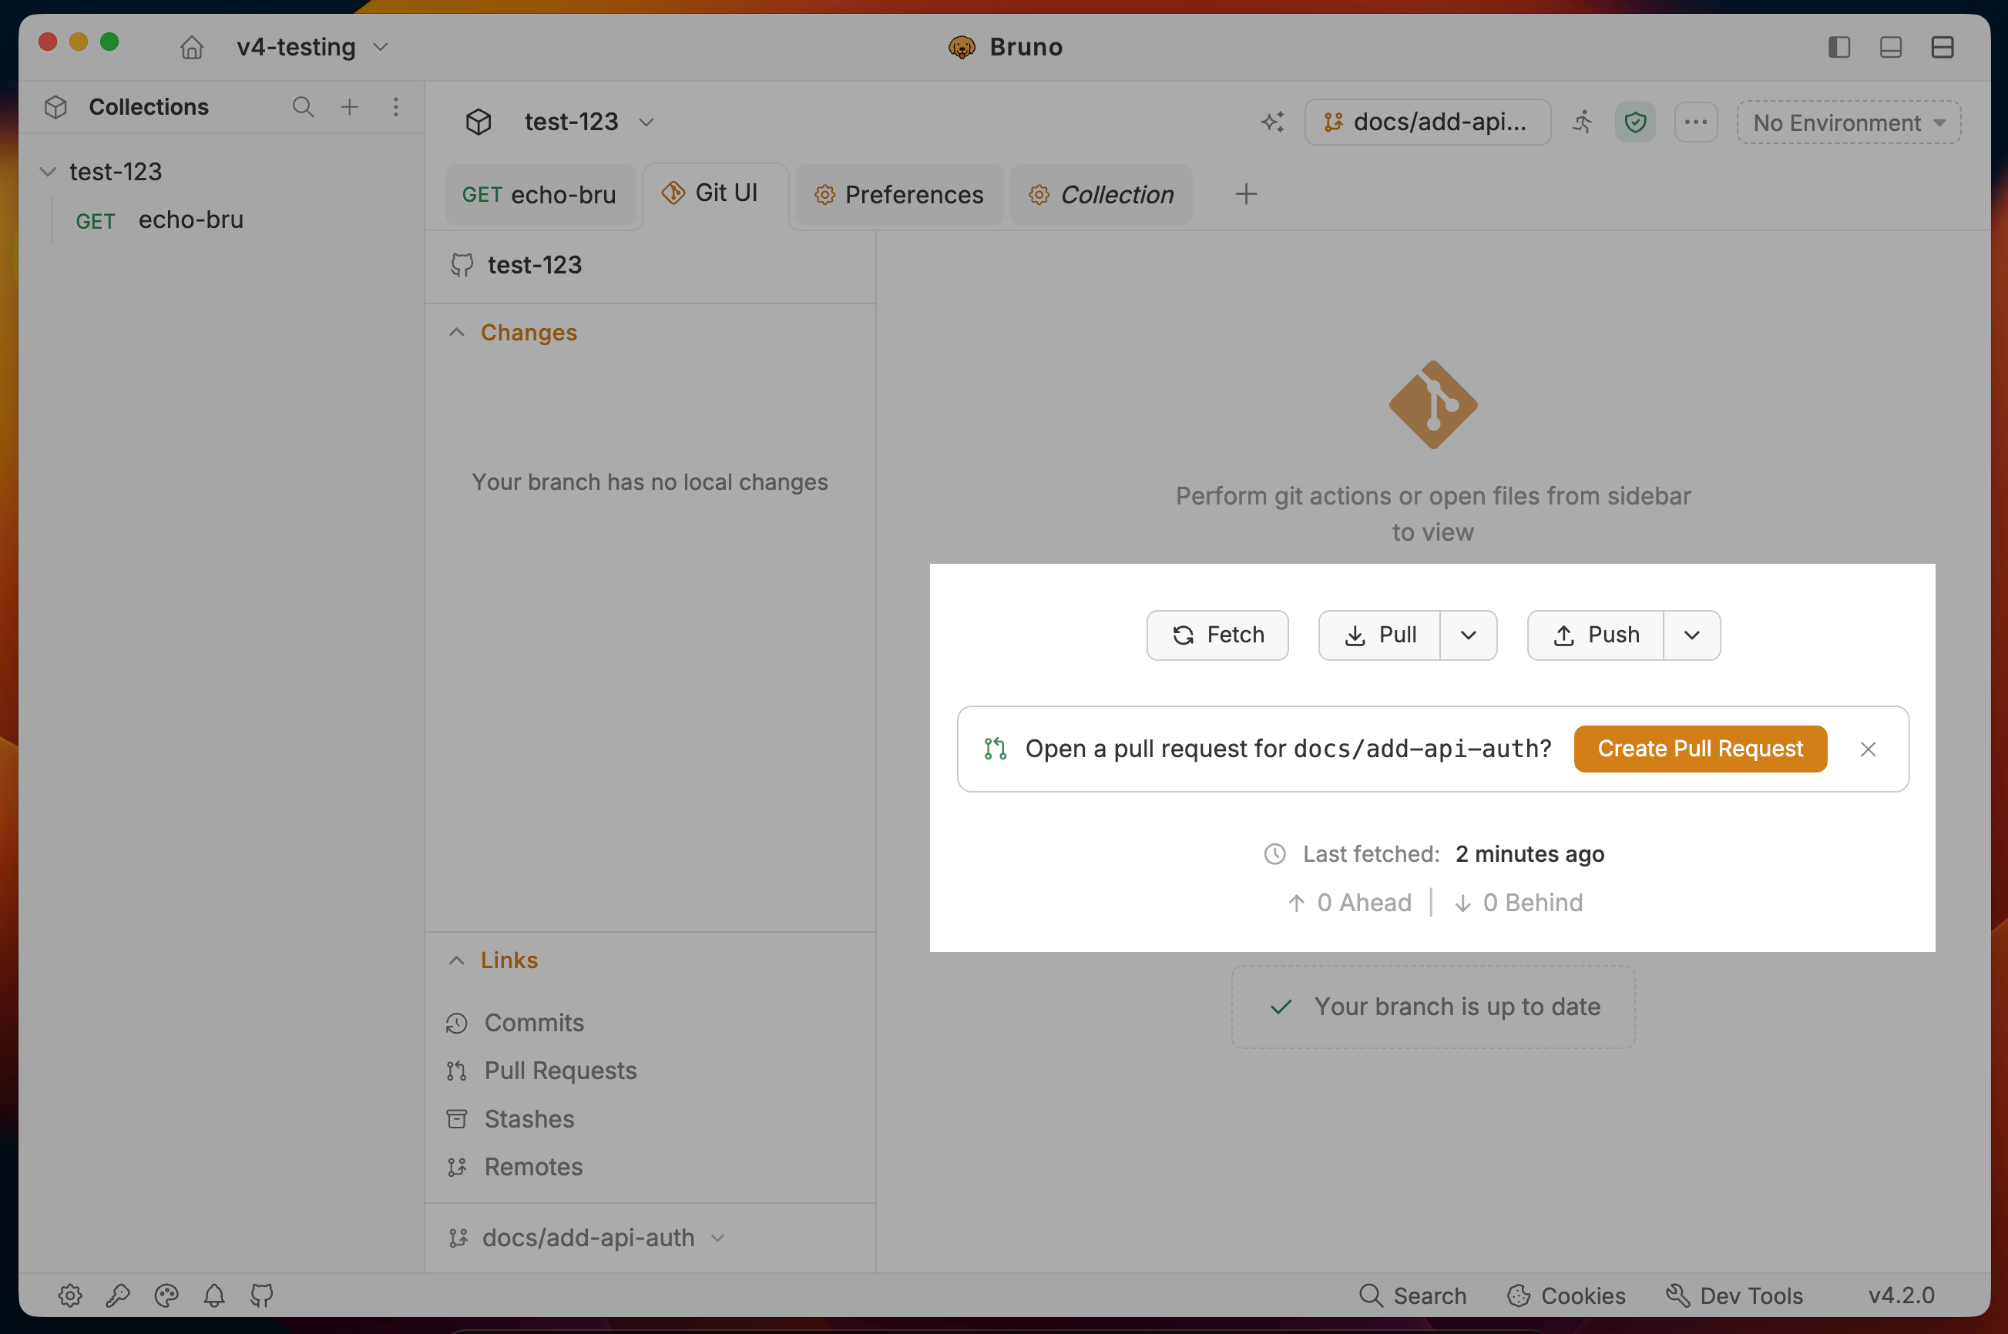Viewport: 2008px width, 1334px height.
Task: Open the v4-testing workspace dropdown
Action: (x=312, y=47)
